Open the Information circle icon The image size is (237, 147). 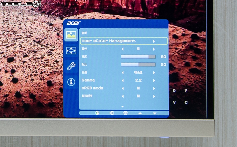[x=71, y=82]
